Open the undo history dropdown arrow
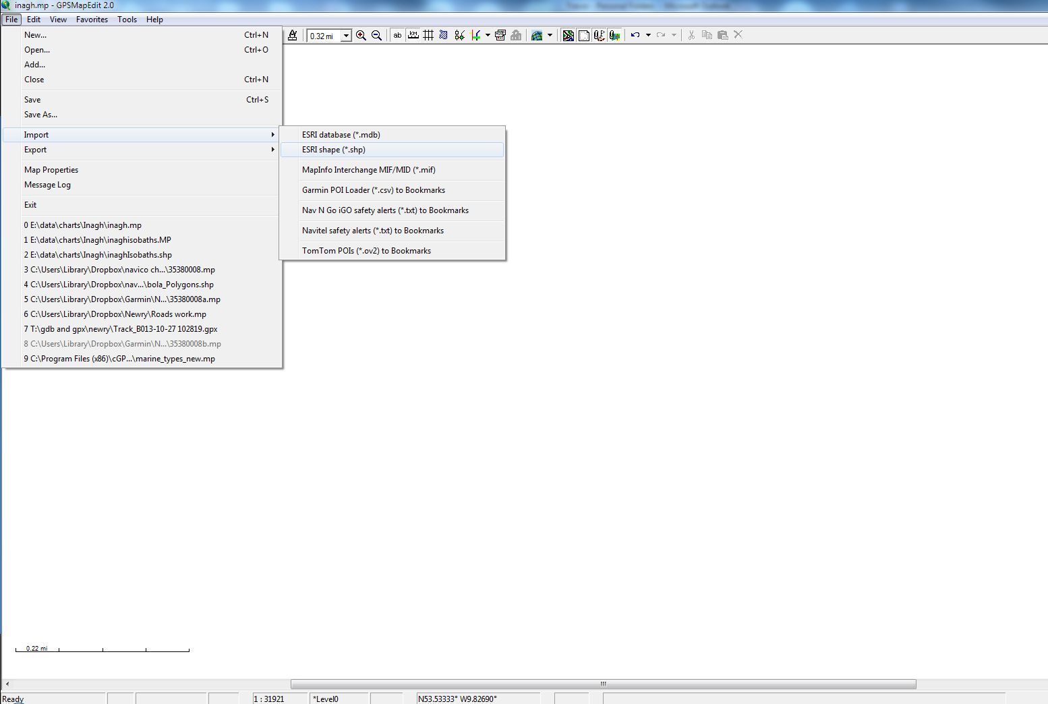The width and height of the screenshot is (1048, 704). pyautogui.click(x=648, y=35)
